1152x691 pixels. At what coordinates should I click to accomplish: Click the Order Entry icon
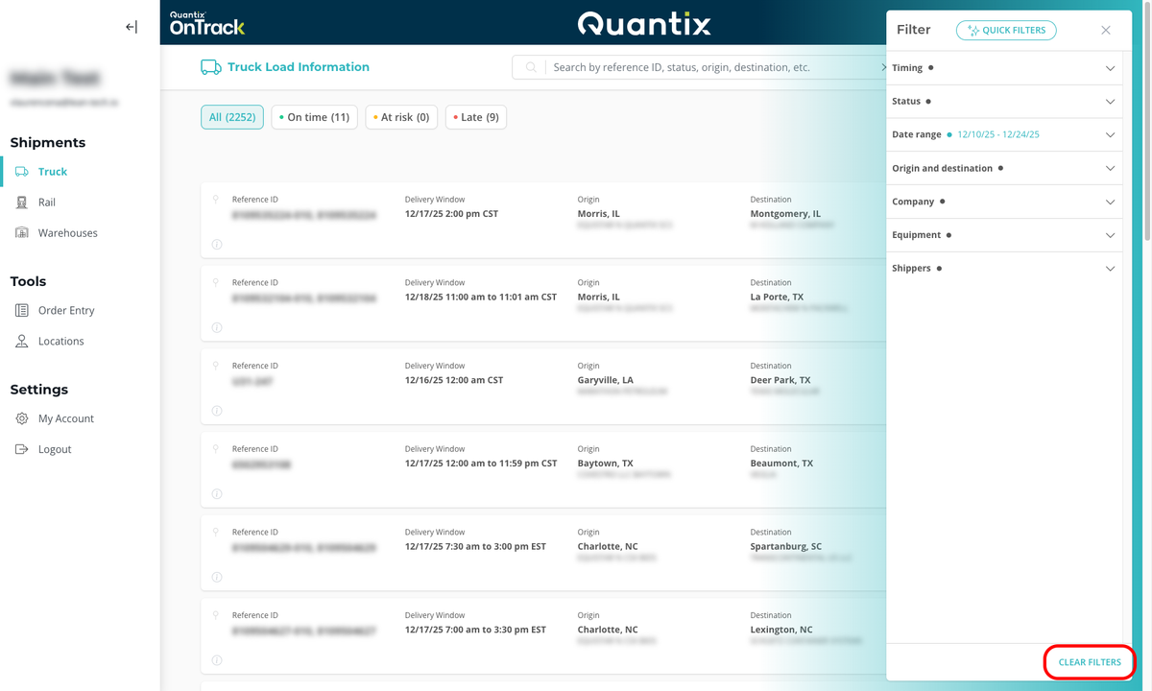(22, 311)
